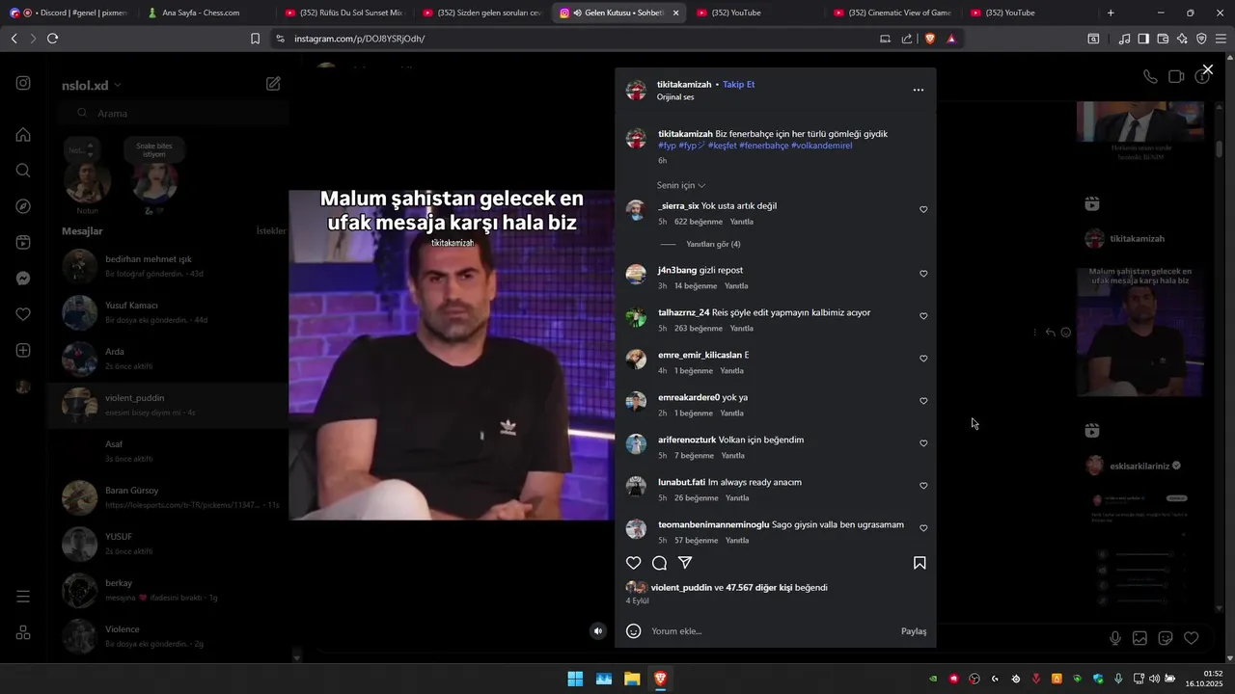This screenshot has height=694, width=1235.
Task: Click the chat panel vertical scrollbar
Action: click(1220, 357)
